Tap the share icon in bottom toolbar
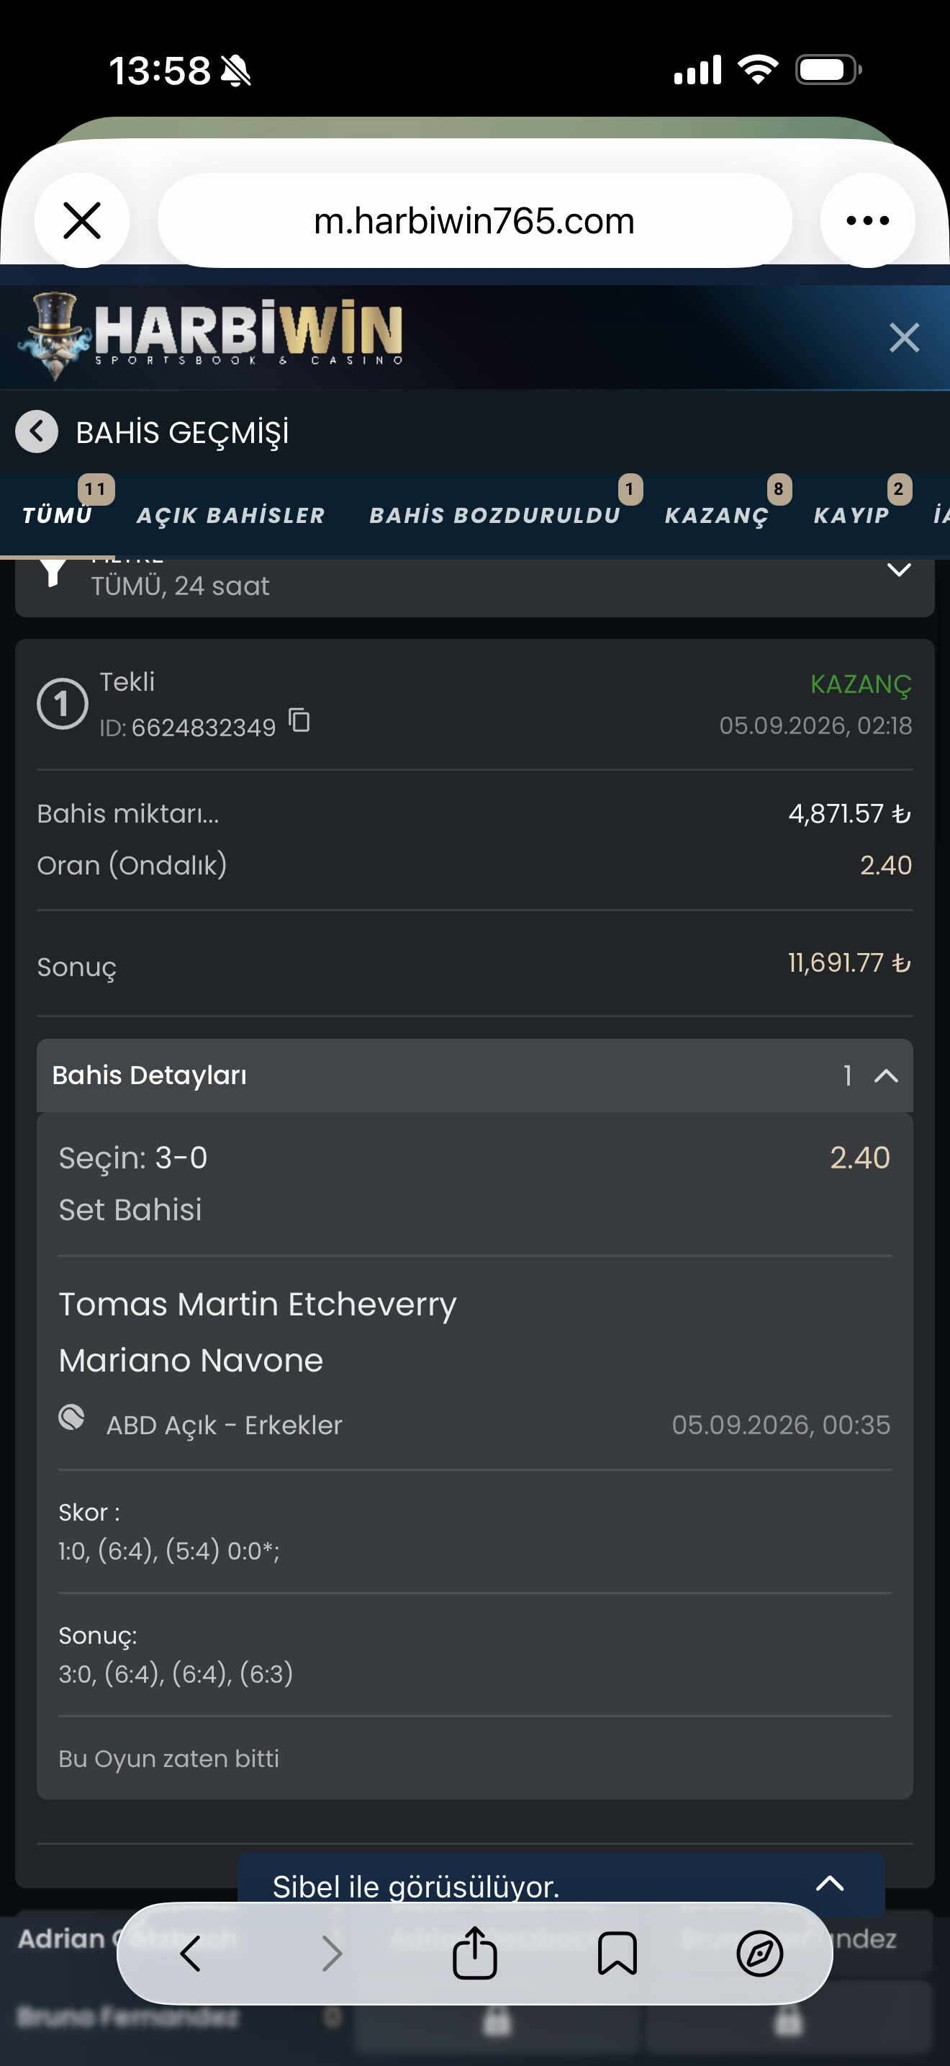The height and width of the screenshot is (2066, 950). pyautogui.click(x=475, y=1953)
